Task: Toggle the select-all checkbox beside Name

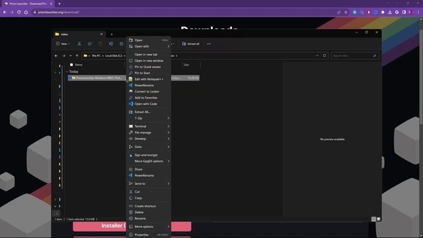Action: [71, 65]
